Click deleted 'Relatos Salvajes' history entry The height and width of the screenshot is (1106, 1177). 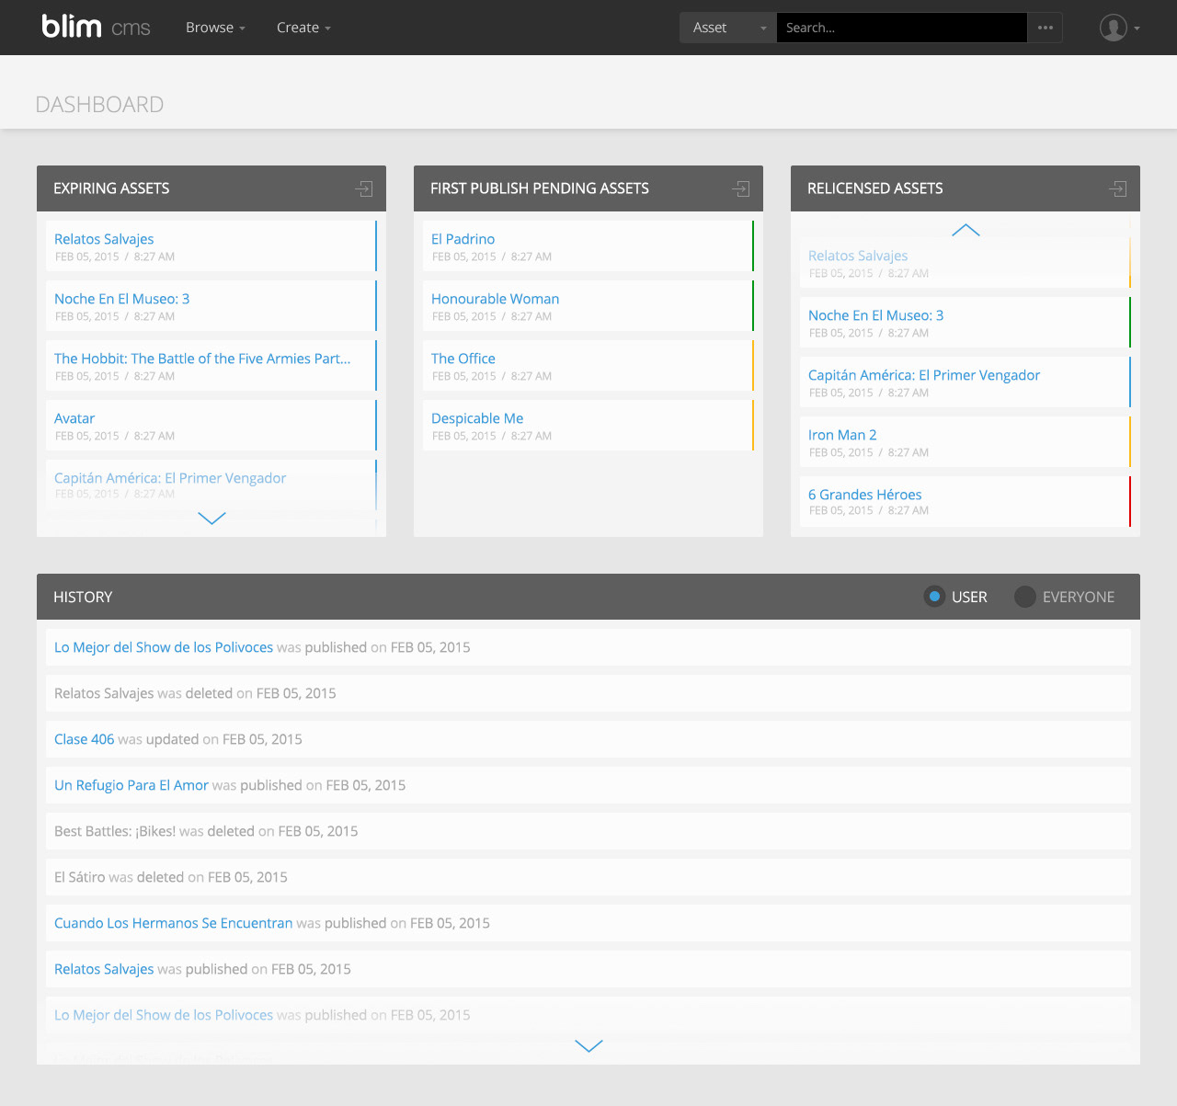[x=588, y=693]
